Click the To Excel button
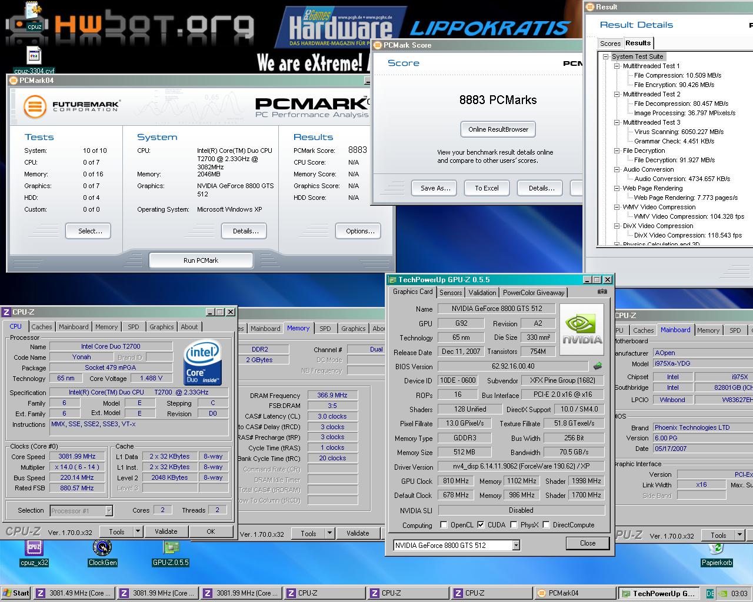The height and width of the screenshot is (602, 753). click(x=487, y=188)
